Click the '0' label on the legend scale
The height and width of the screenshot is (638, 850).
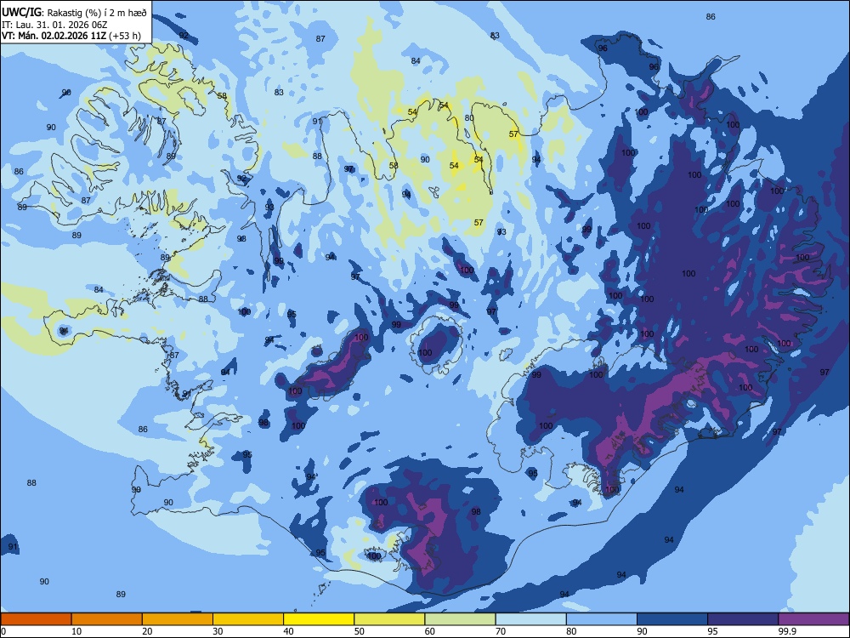coord(3,631)
